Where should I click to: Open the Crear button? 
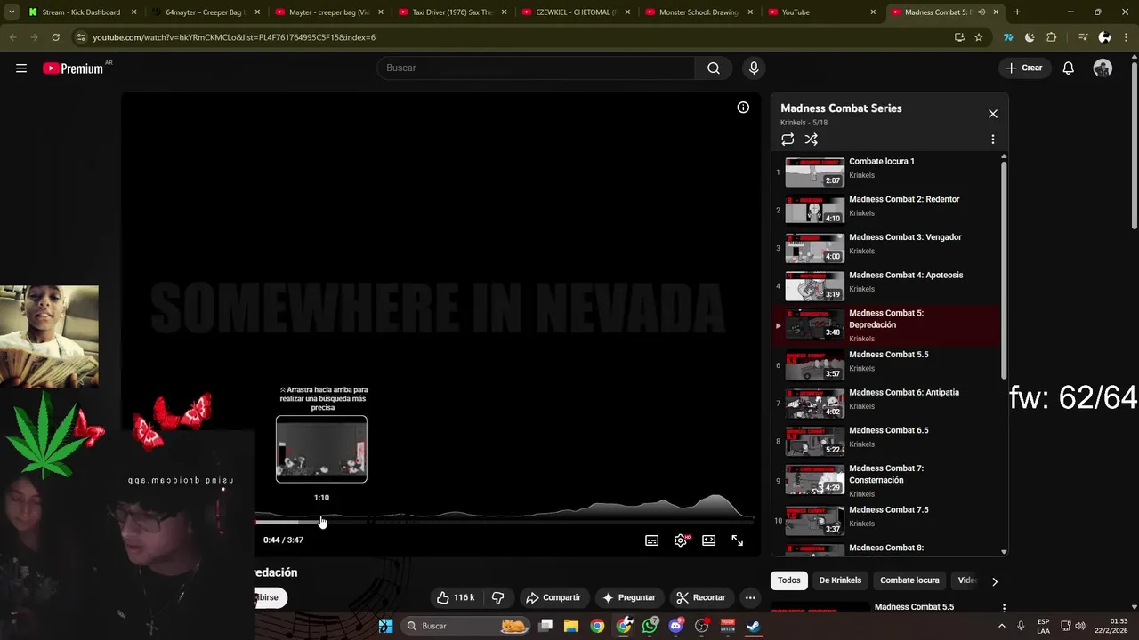pyautogui.click(x=1024, y=68)
